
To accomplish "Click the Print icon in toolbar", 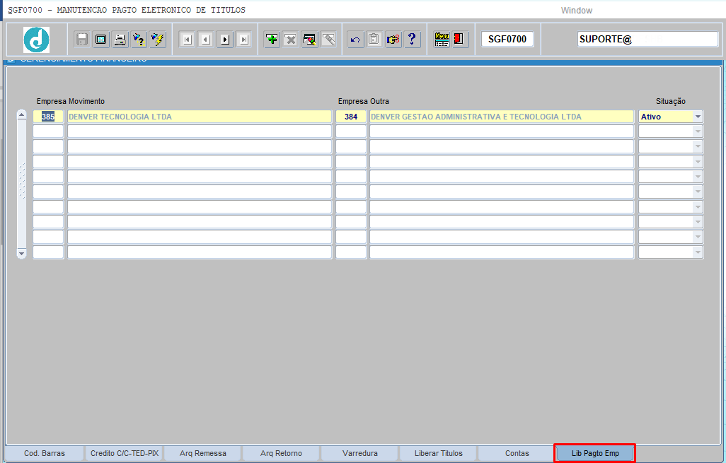I will click(x=120, y=40).
